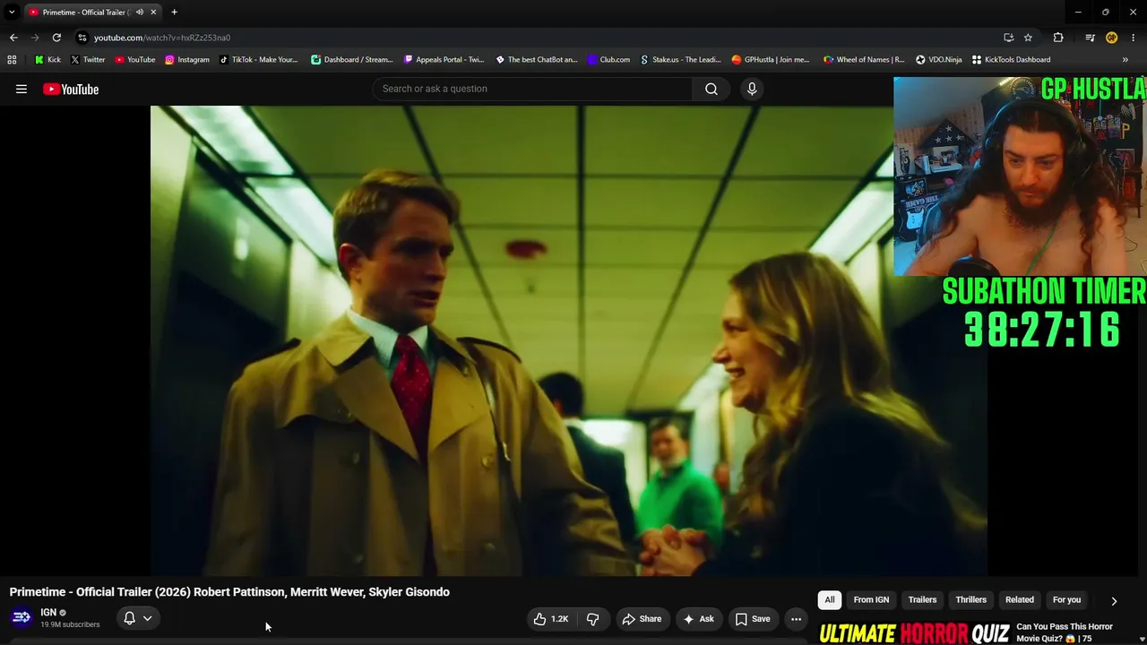
Task: Open the Dashboard / Stream bookmark
Action: pyautogui.click(x=352, y=60)
